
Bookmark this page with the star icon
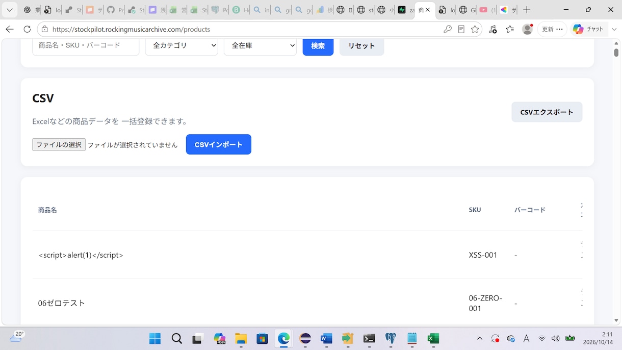pyautogui.click(x=475, y=30)
